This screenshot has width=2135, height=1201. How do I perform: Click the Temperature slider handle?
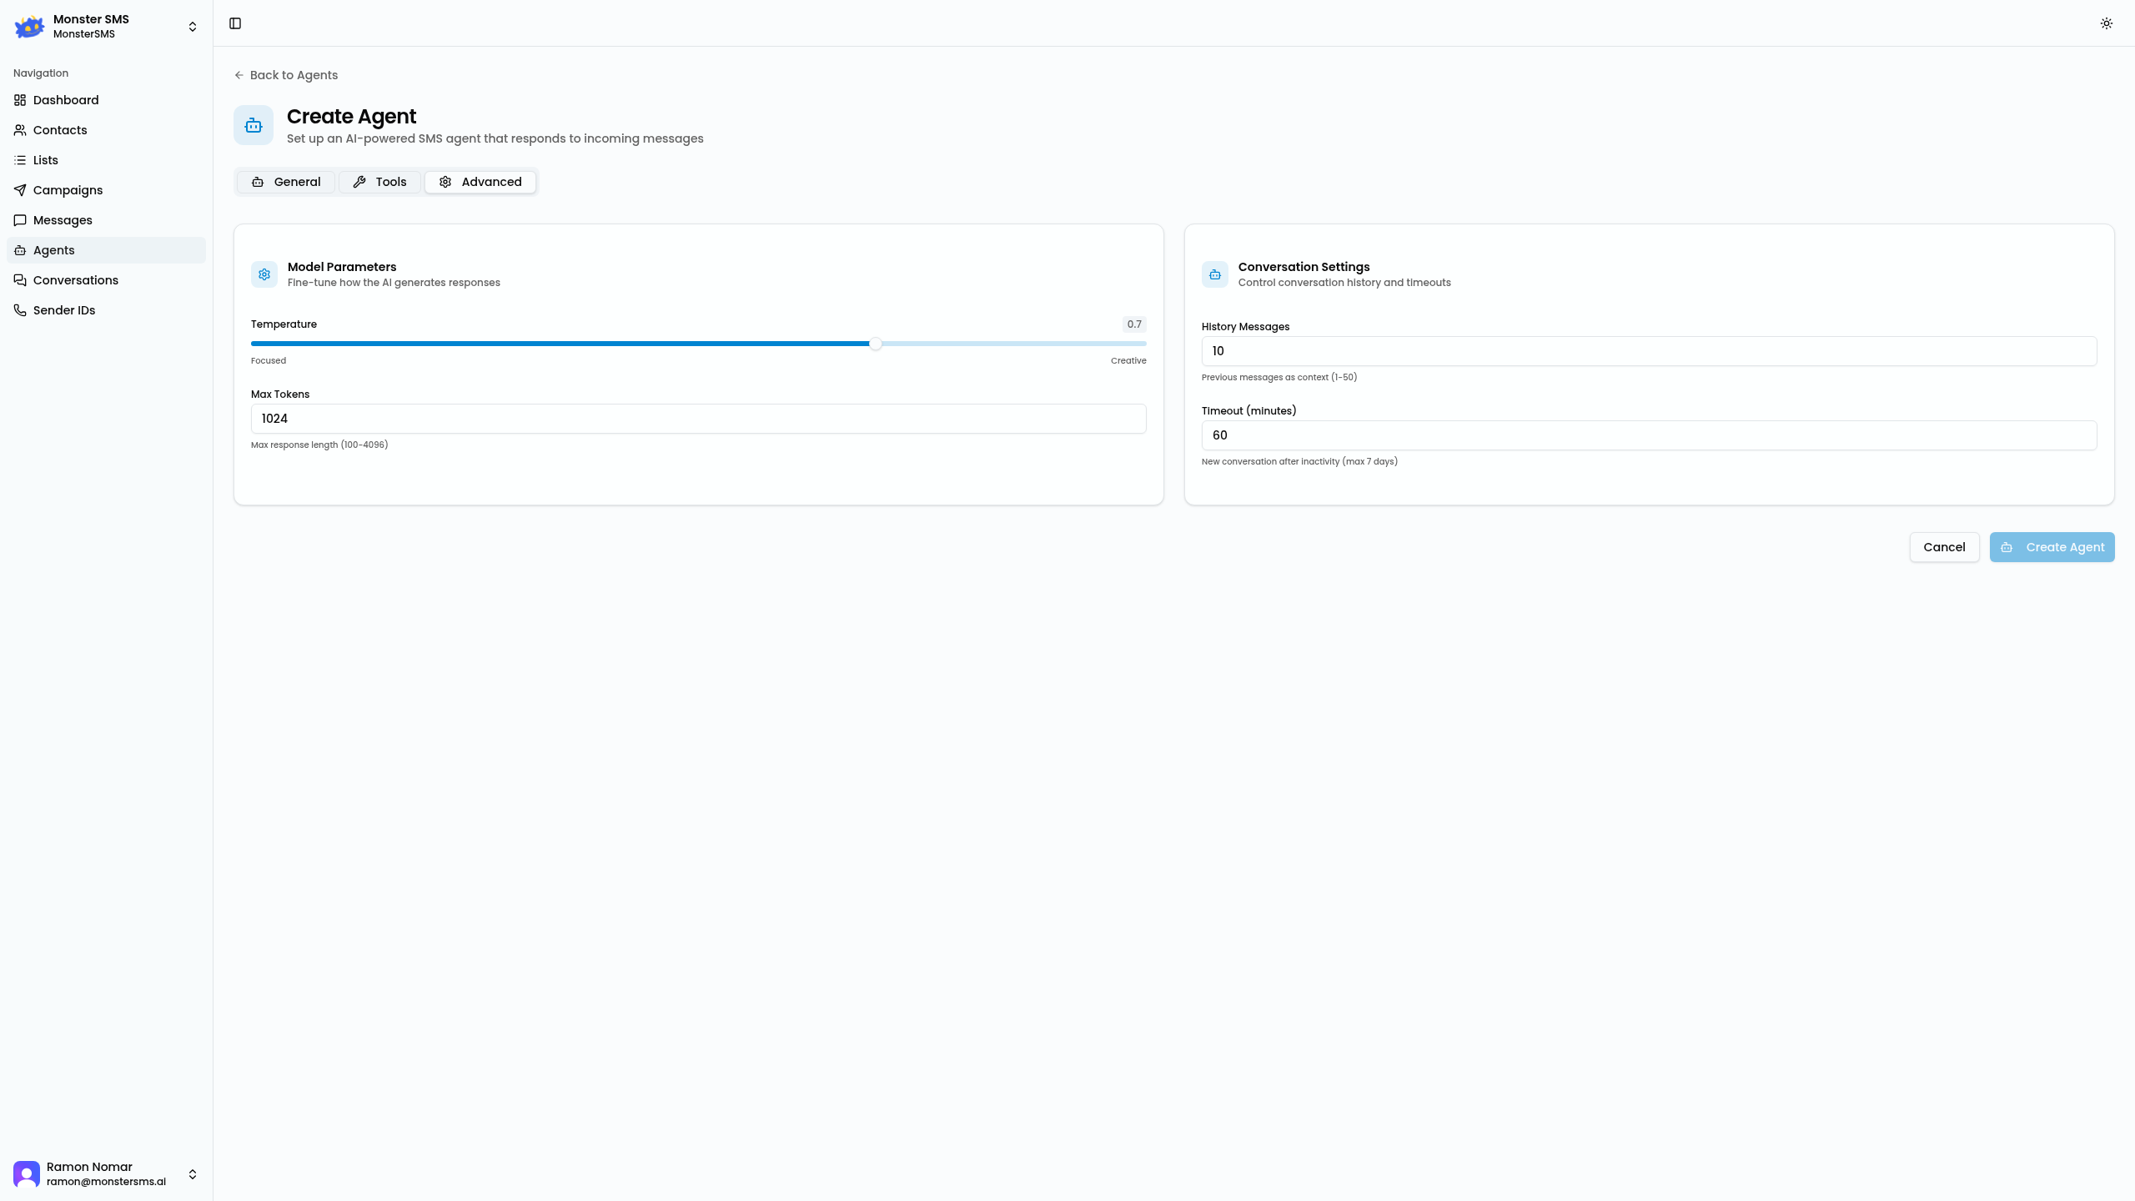click(875, 344)
